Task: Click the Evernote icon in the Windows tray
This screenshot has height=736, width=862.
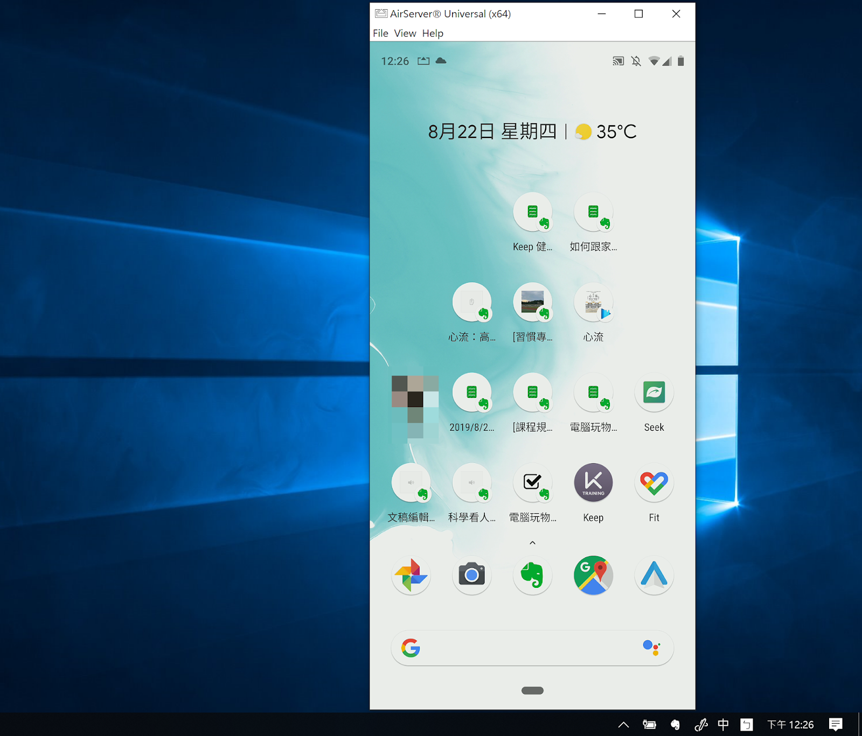Action: coord(675,725)
